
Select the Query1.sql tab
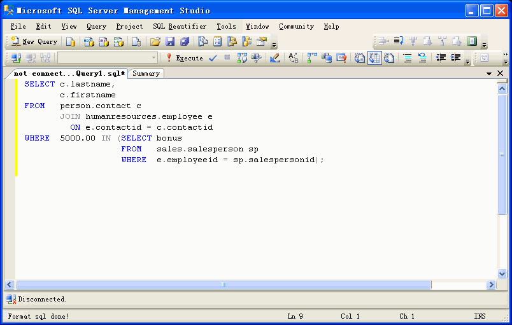tap(69, 74)
